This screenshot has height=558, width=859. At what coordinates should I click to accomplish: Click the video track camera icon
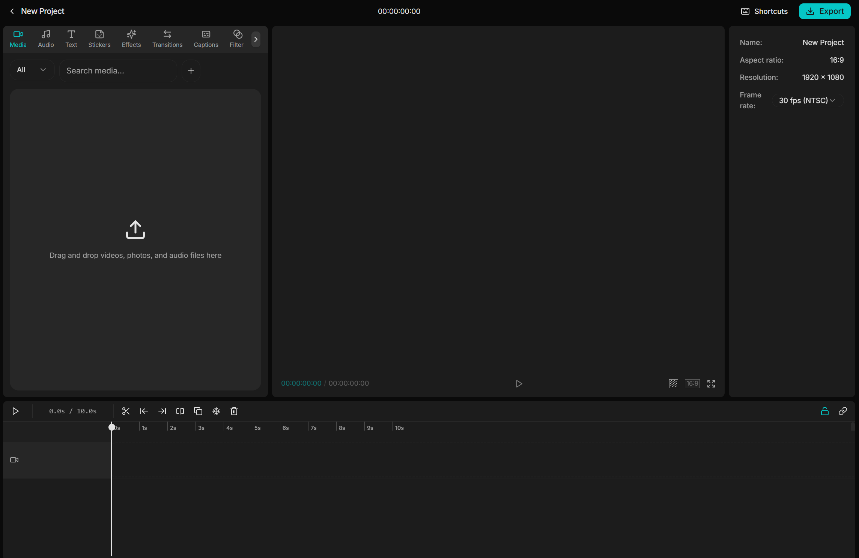14,460
